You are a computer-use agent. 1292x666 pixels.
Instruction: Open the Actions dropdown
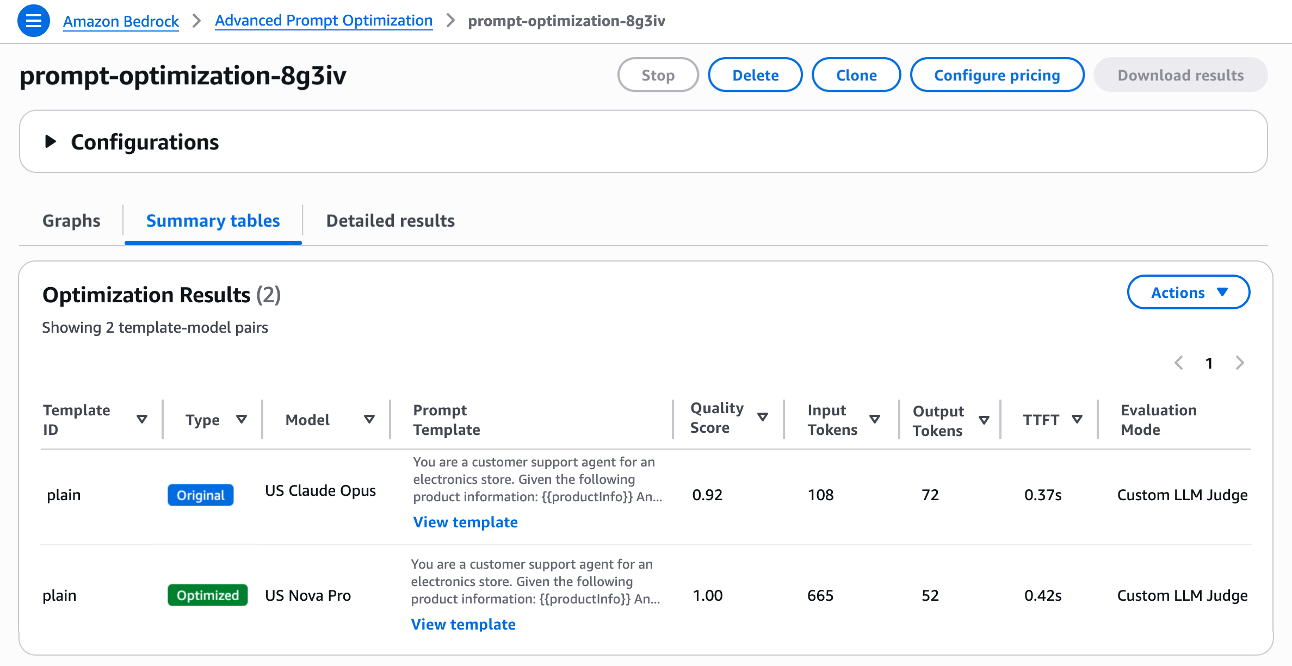click(1189, 292)
